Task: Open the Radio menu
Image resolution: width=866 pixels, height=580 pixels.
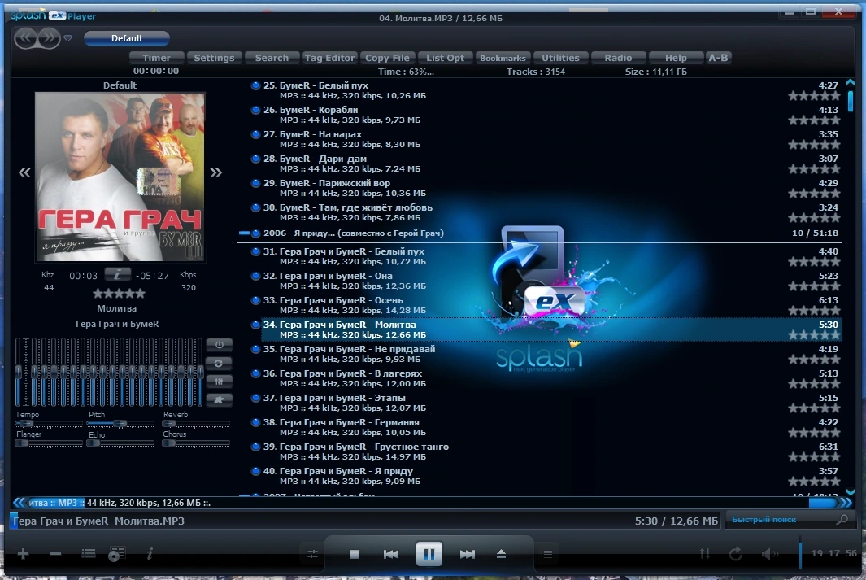Action: (x=618, y=58)
